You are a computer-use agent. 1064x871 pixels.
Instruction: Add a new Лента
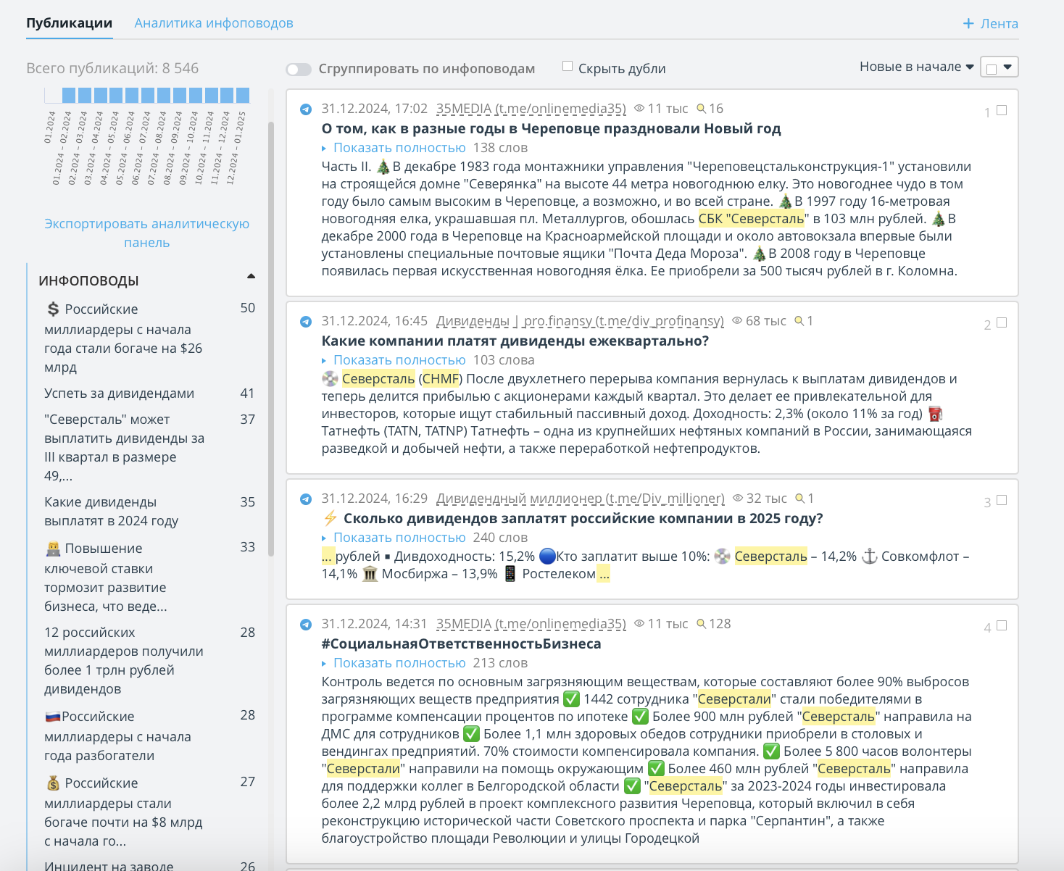(x=990, y=24)
